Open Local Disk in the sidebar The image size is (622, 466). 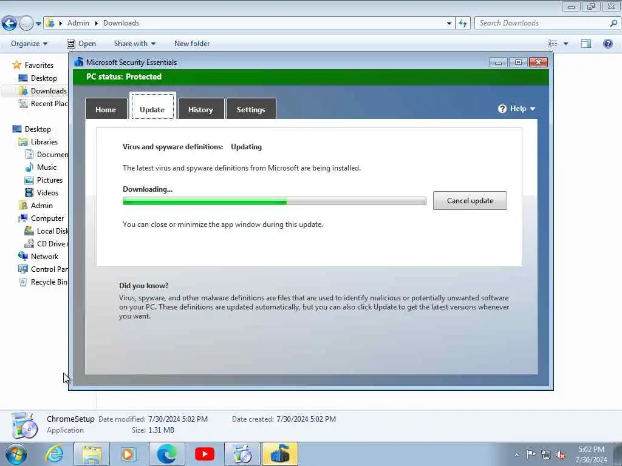pos(47,231)
